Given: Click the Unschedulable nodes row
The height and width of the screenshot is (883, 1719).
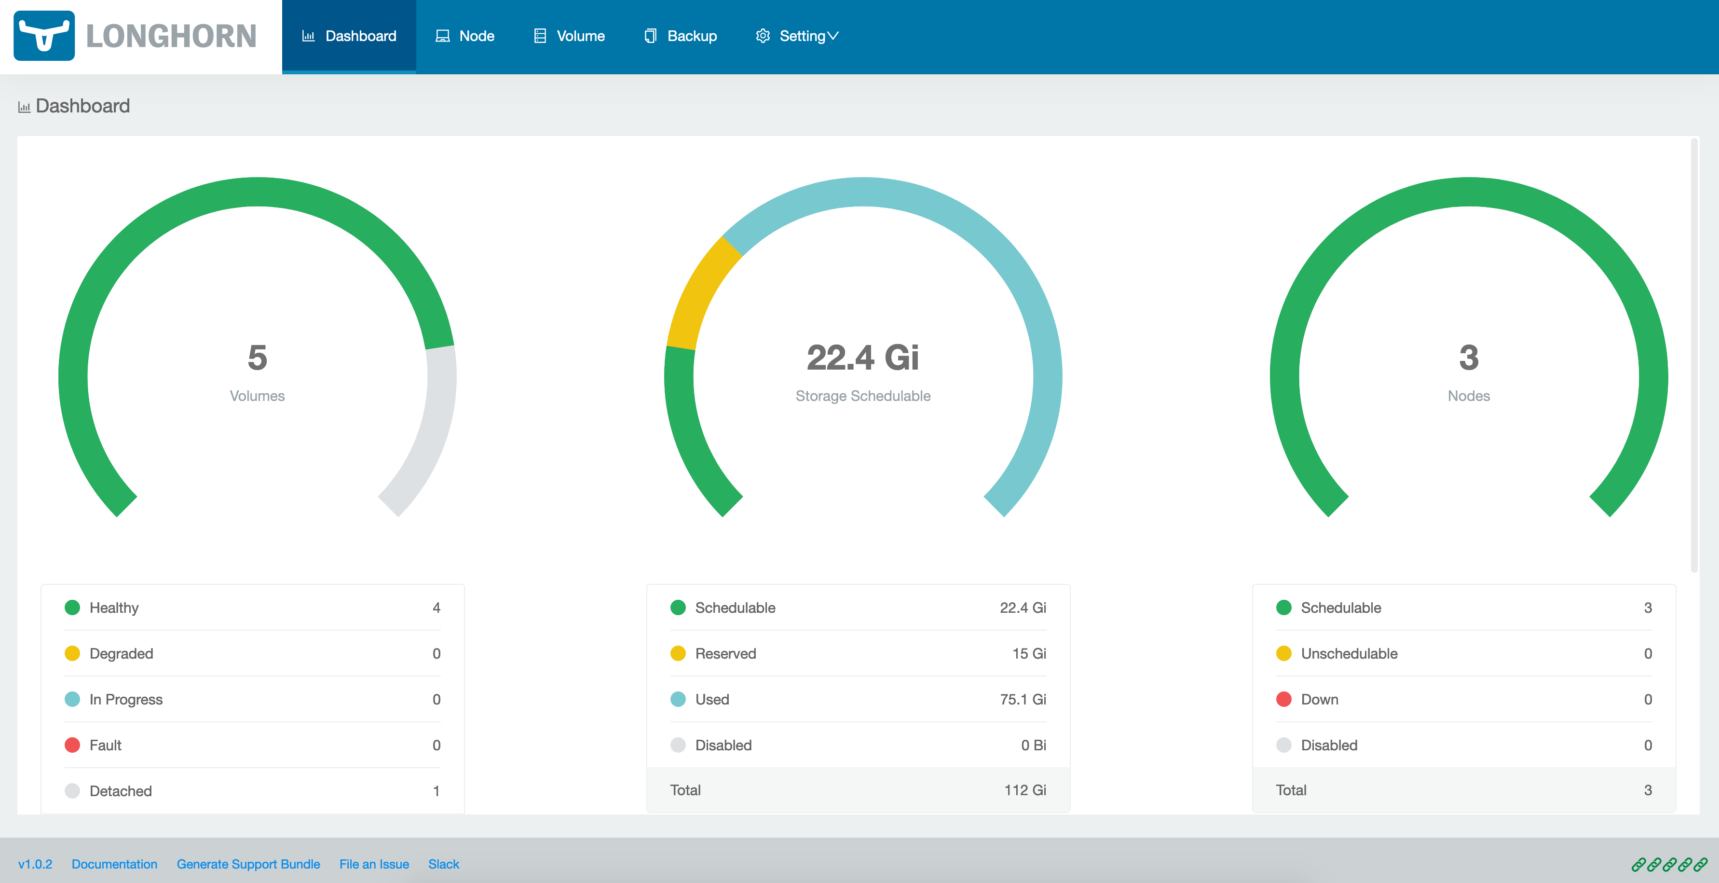Looking at the screenshot, I should point(1464,653).
